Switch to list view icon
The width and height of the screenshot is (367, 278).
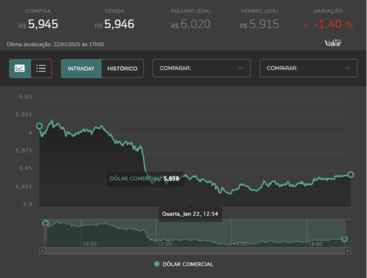(x=41, y=68)
